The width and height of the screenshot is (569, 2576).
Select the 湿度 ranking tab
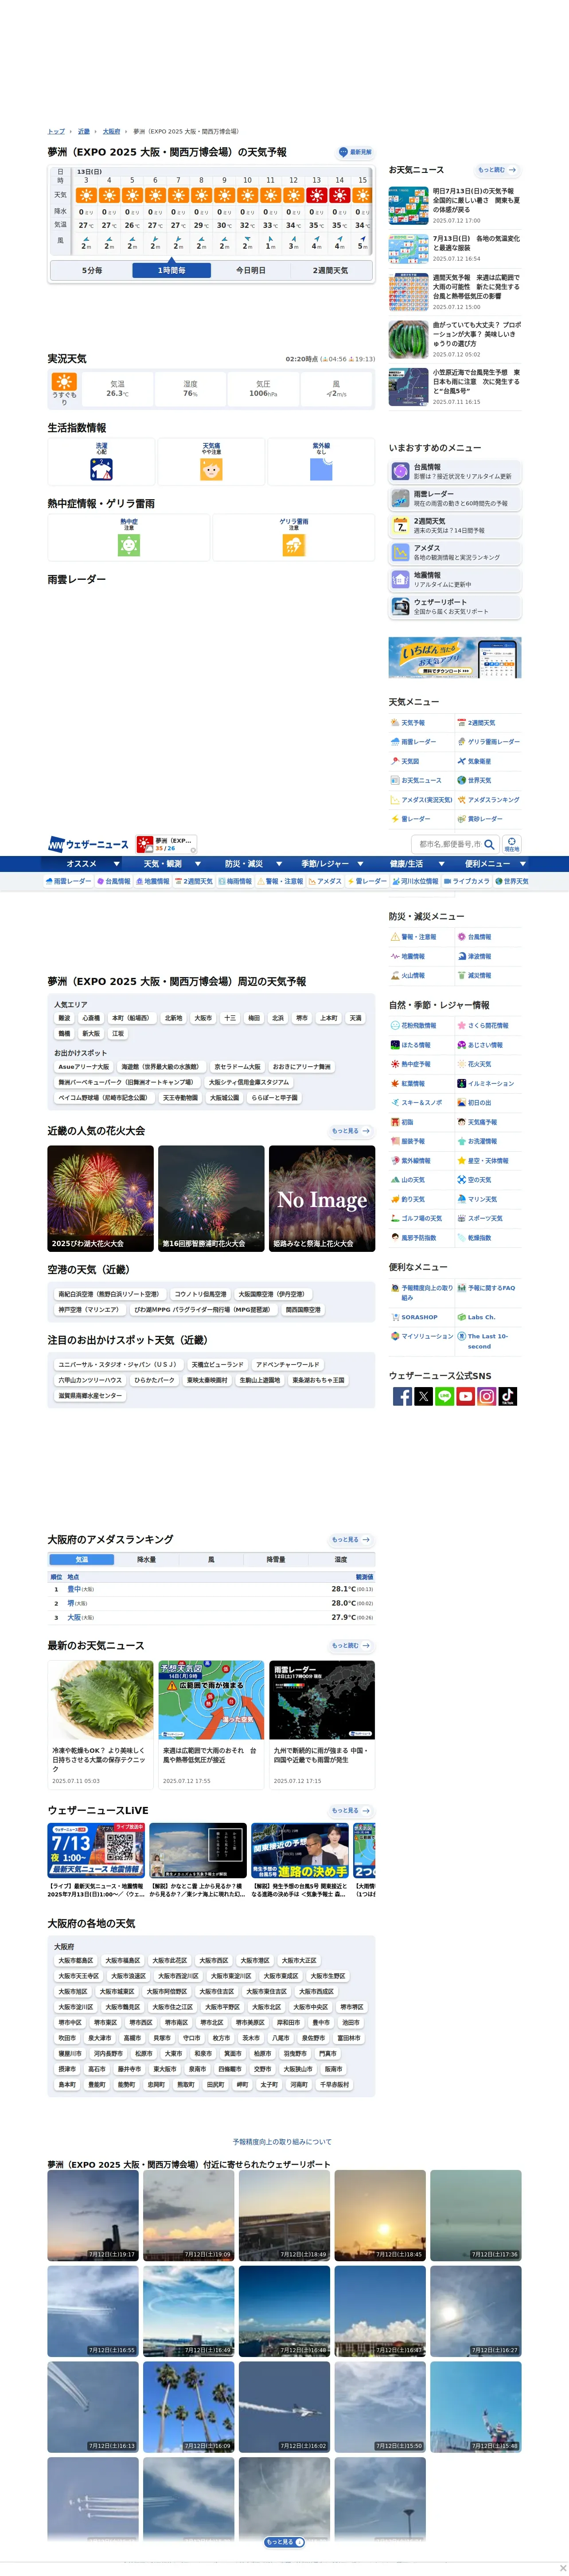tap(341, 1559)
